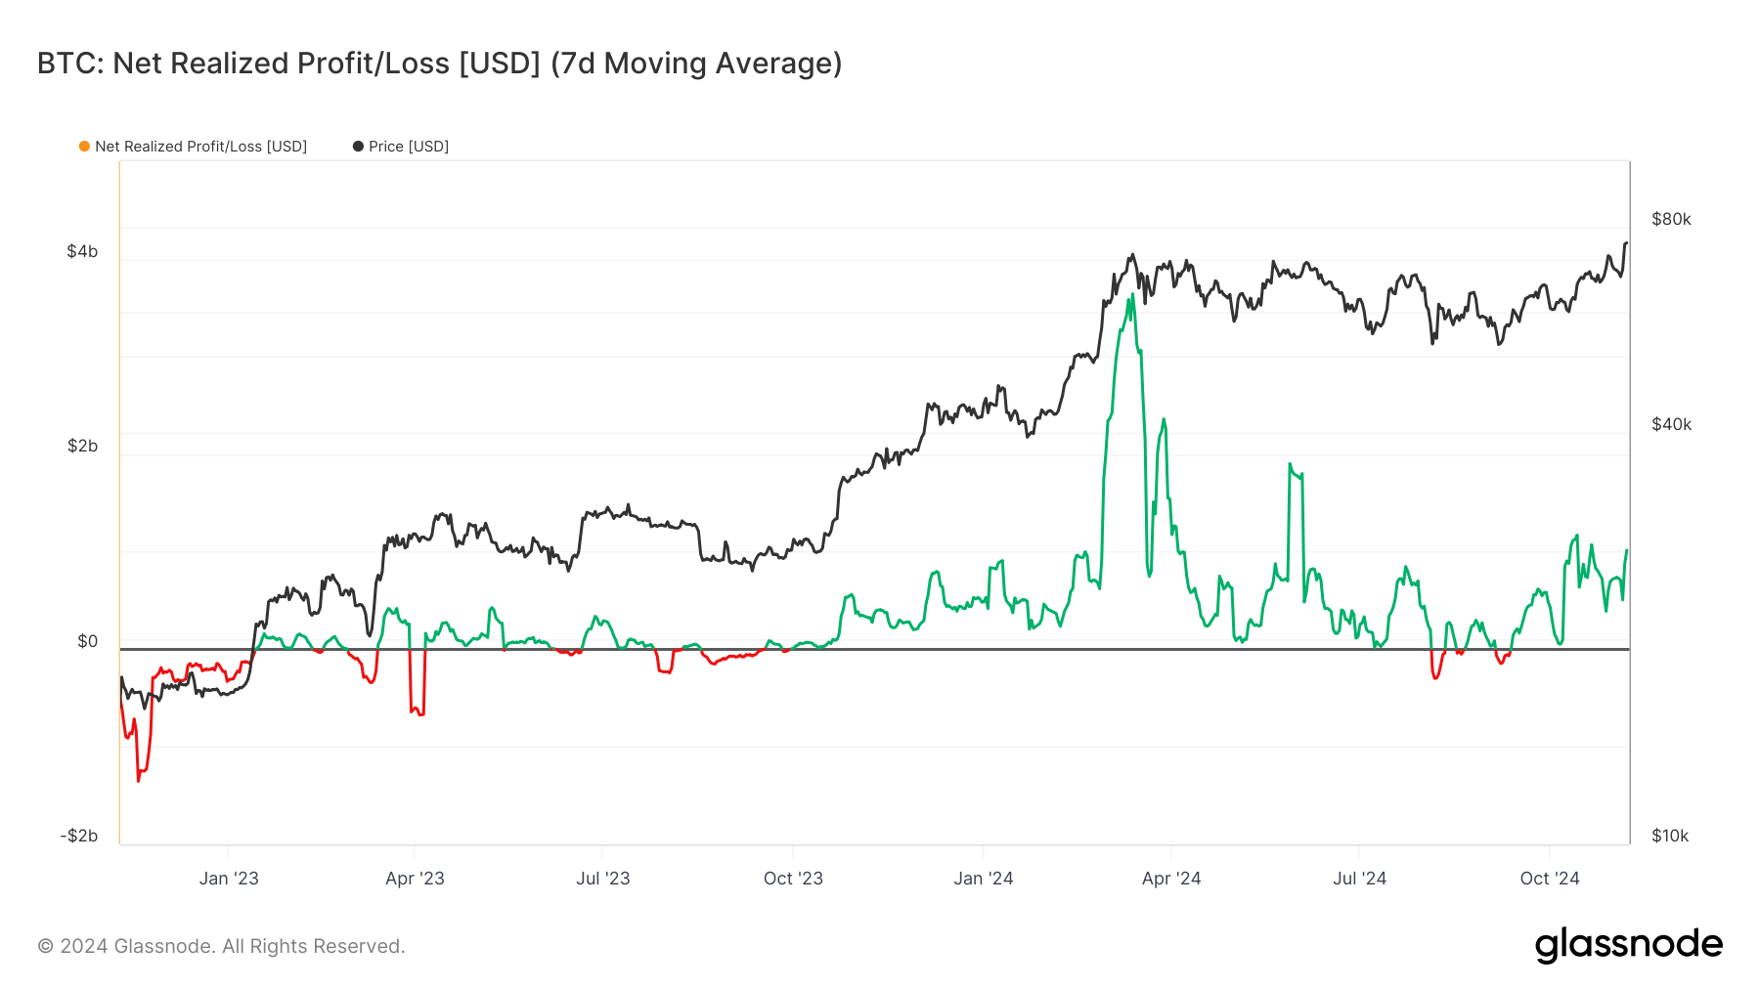Select the Oct '24 x-axis label
Screen dimensions: 1760x990
click(1550, 879)
